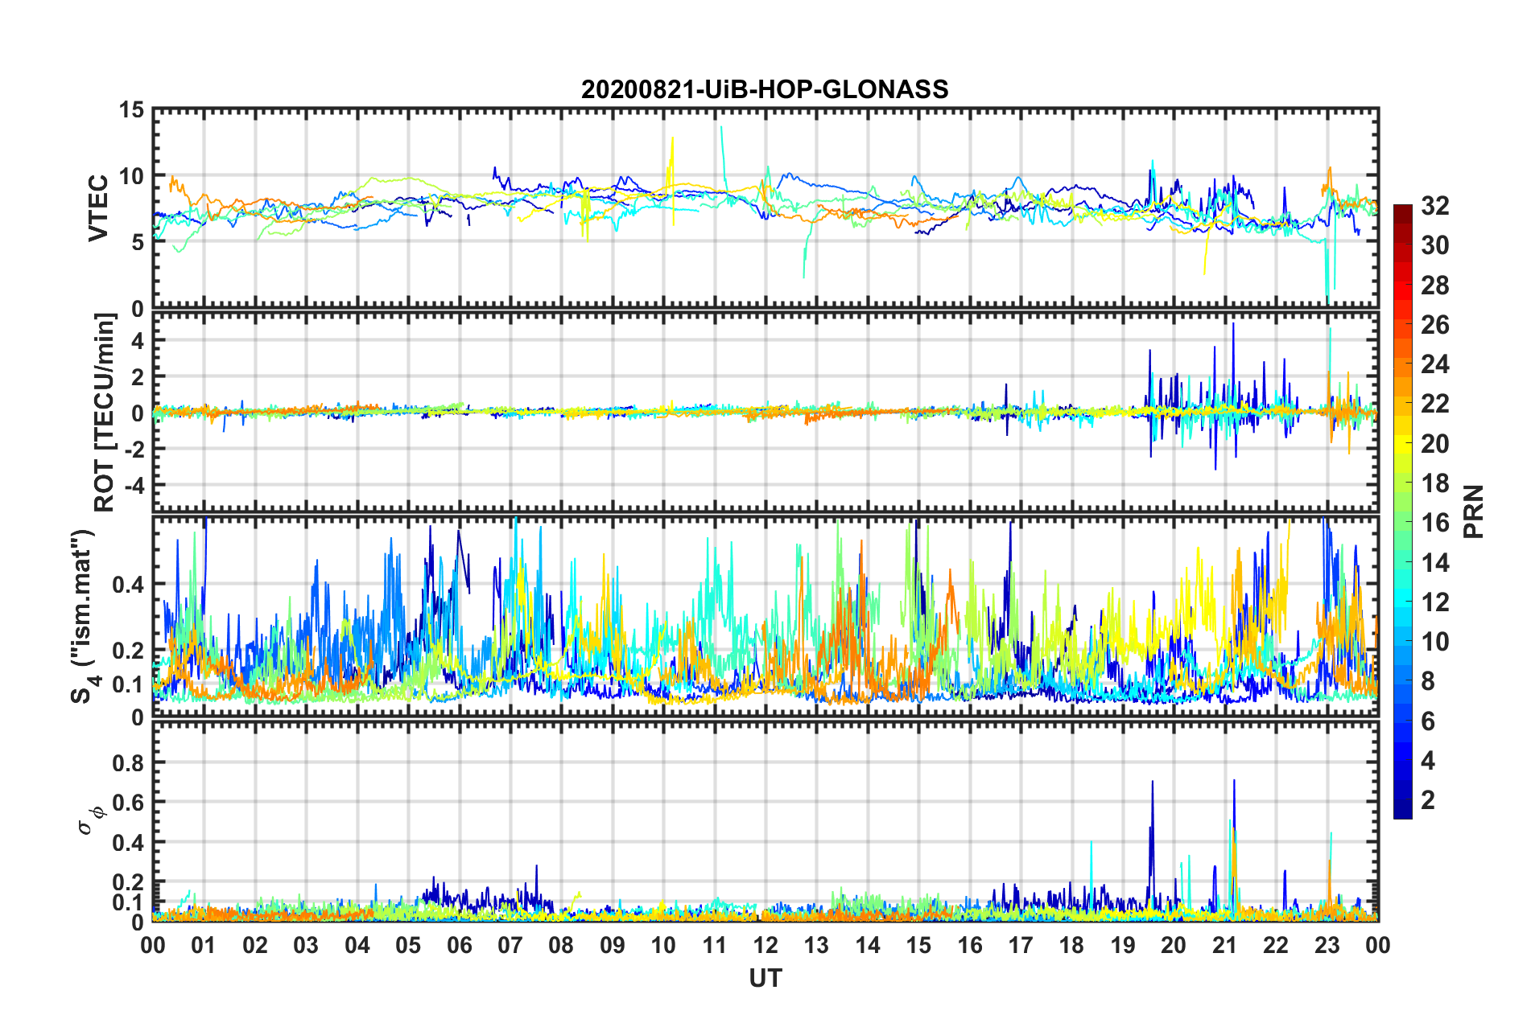Click the PRN colorbar label
Image resolution: width=1531 pixels, height=1023 pixels.
pyautogui.click(x=1474, y=511)
